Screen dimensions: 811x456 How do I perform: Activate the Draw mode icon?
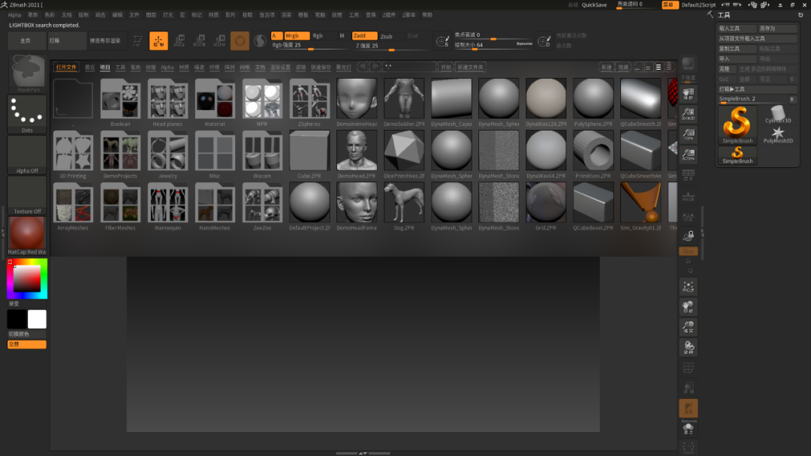click(x=158, y=40)
